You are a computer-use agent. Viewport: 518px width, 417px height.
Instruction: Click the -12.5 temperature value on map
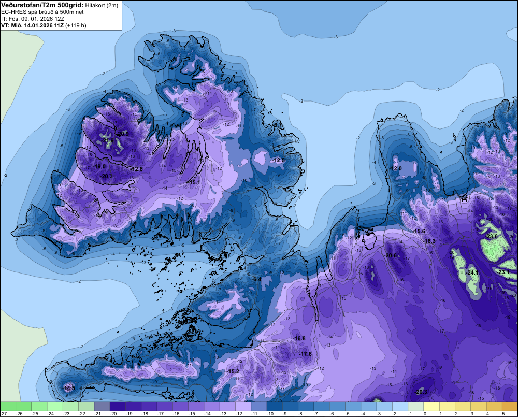279,160
